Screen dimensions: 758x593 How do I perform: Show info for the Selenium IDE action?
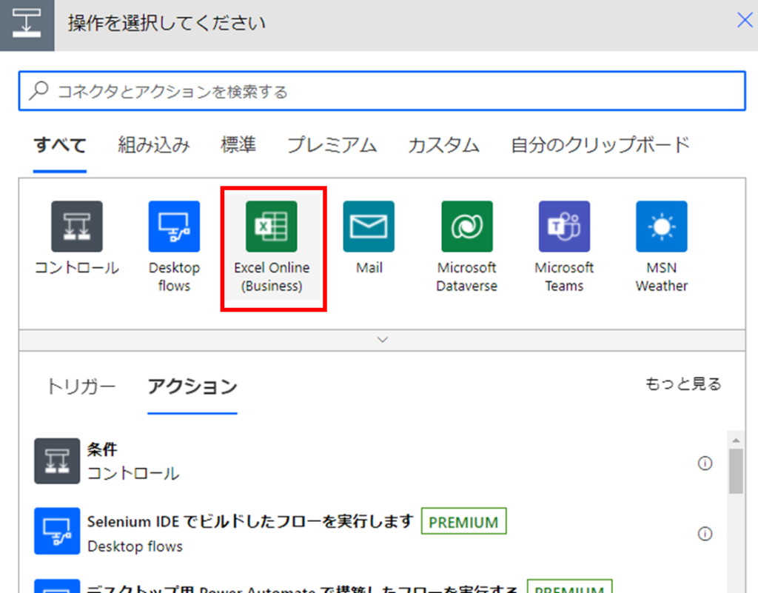705,534
